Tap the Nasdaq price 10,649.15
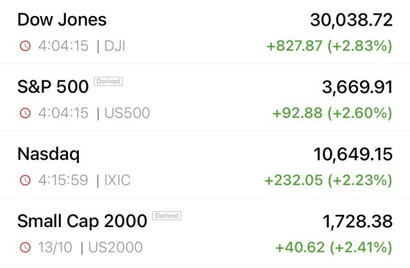This screenshot has width=410, height=268. pyautogui.click(x=353, y=154)
